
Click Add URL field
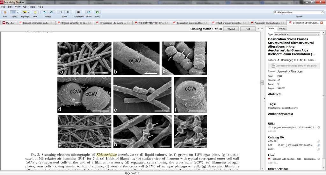273,131
